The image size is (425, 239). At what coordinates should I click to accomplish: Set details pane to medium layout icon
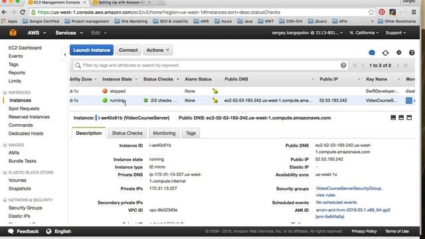tap(401, 118)
